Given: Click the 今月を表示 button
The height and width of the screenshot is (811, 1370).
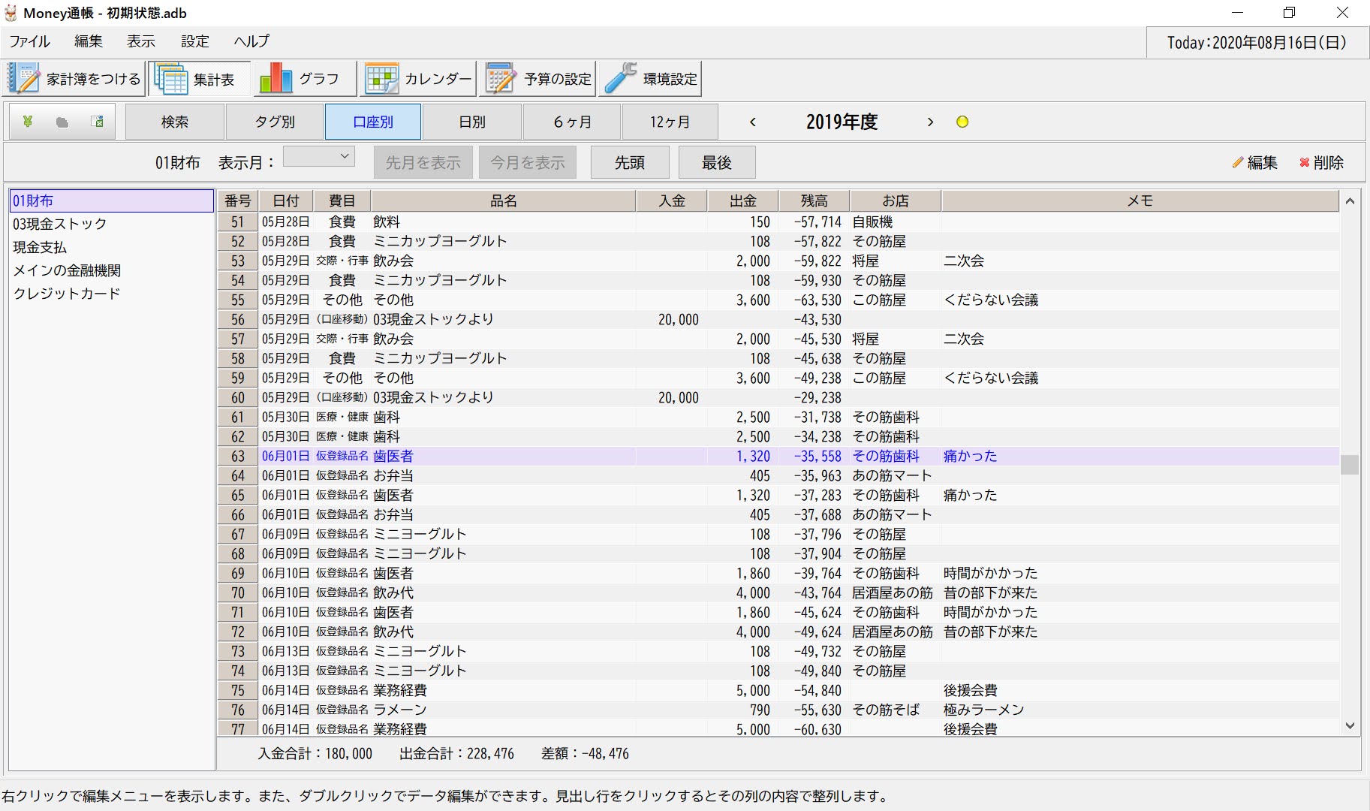Looking at the screenshot, I should point(528,162).
